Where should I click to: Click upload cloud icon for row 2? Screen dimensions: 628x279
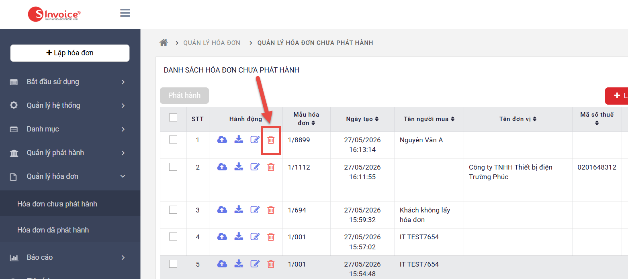coord(222,167)
